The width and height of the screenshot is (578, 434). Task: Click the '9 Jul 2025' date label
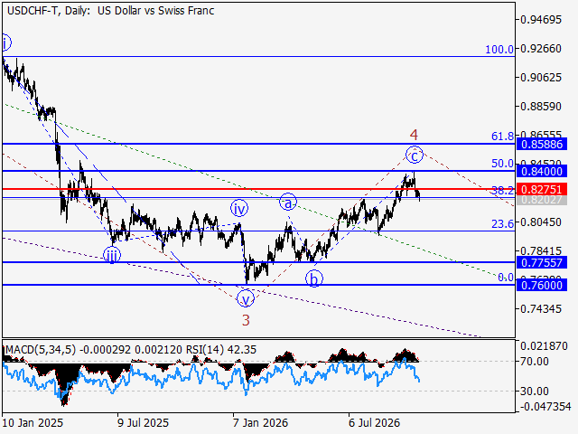(143, 422)
